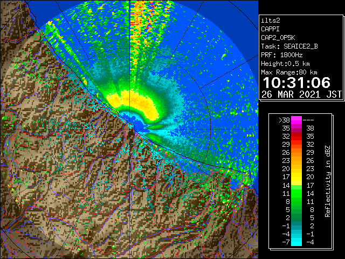Select the 'Task: SEAICE2_B' line

click(289, 46)
